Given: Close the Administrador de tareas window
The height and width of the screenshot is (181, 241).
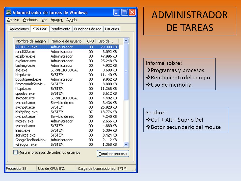Looking at the screenshot, I should point(132,13).
